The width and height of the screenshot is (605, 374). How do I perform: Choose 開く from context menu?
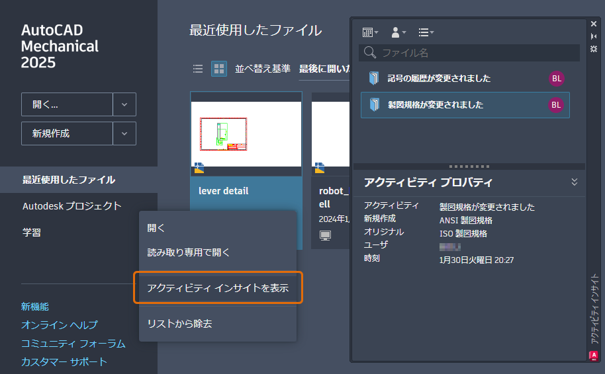218,228
